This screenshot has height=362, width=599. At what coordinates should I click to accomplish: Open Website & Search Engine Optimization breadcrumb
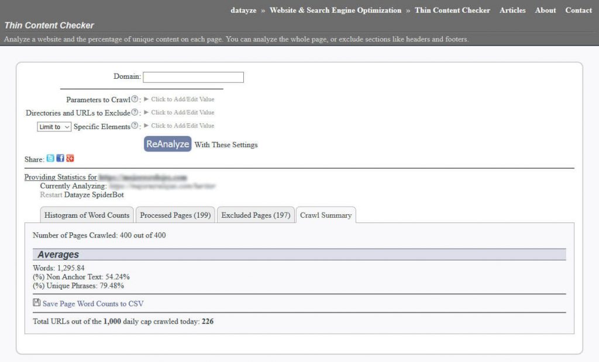tap(335, 11)
